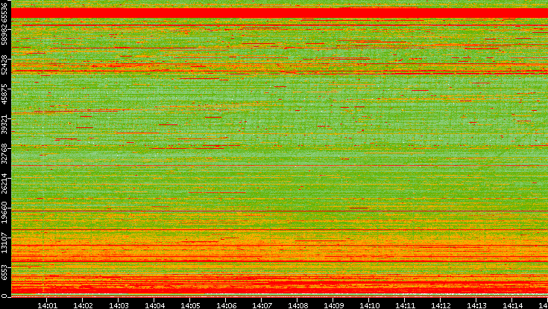Viewport: 548px width, 309px height.
Task: Click the 14:12 time axis label
Action: coord(441,305)
